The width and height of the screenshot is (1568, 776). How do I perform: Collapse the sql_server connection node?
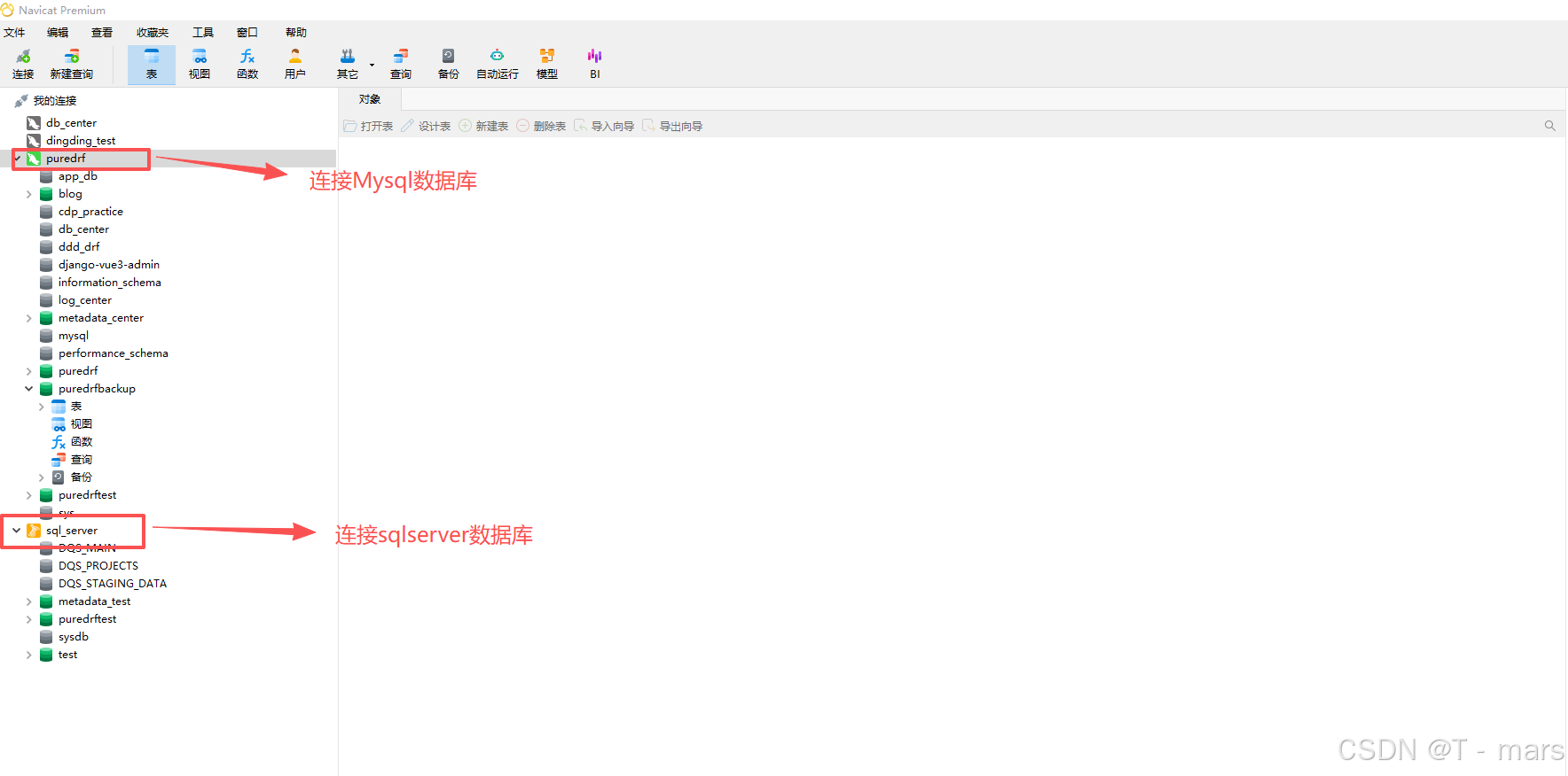point(16,531)
